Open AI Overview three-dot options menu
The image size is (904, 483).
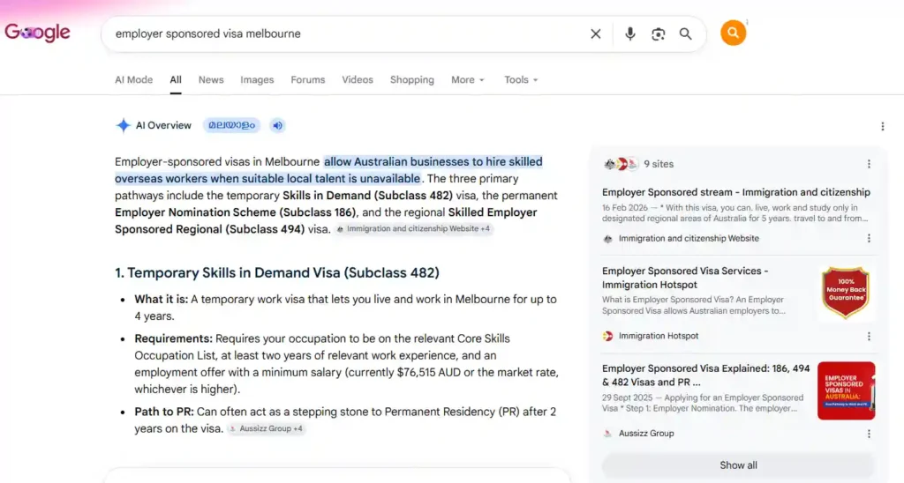tap(882, 126)
